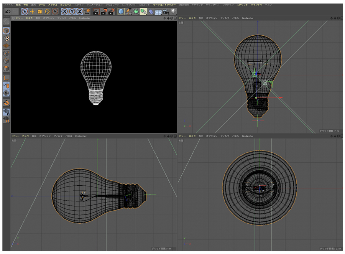The image size is (345, 254).
Task: Toggle Z axis lock
Action: point(79,12)
